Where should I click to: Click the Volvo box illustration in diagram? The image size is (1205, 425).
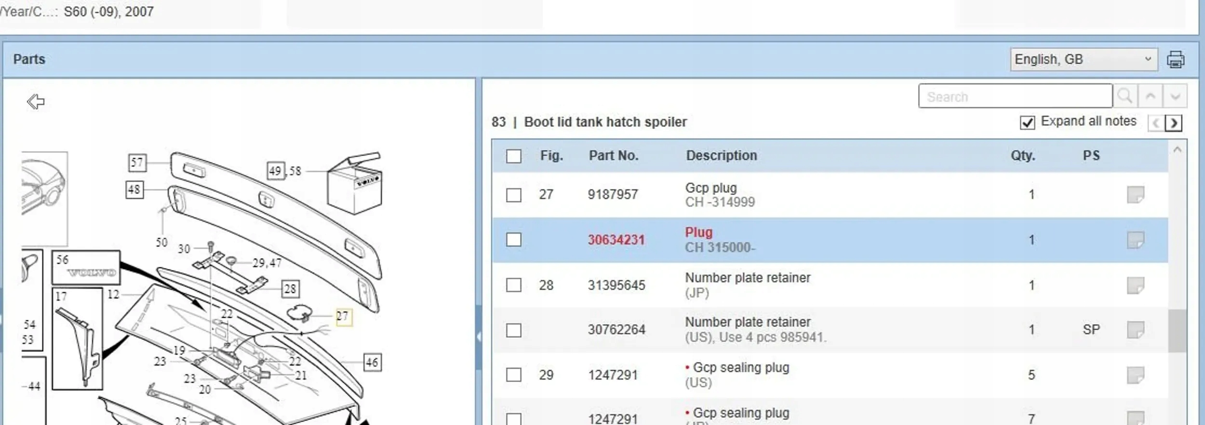[x=354, y=184]
